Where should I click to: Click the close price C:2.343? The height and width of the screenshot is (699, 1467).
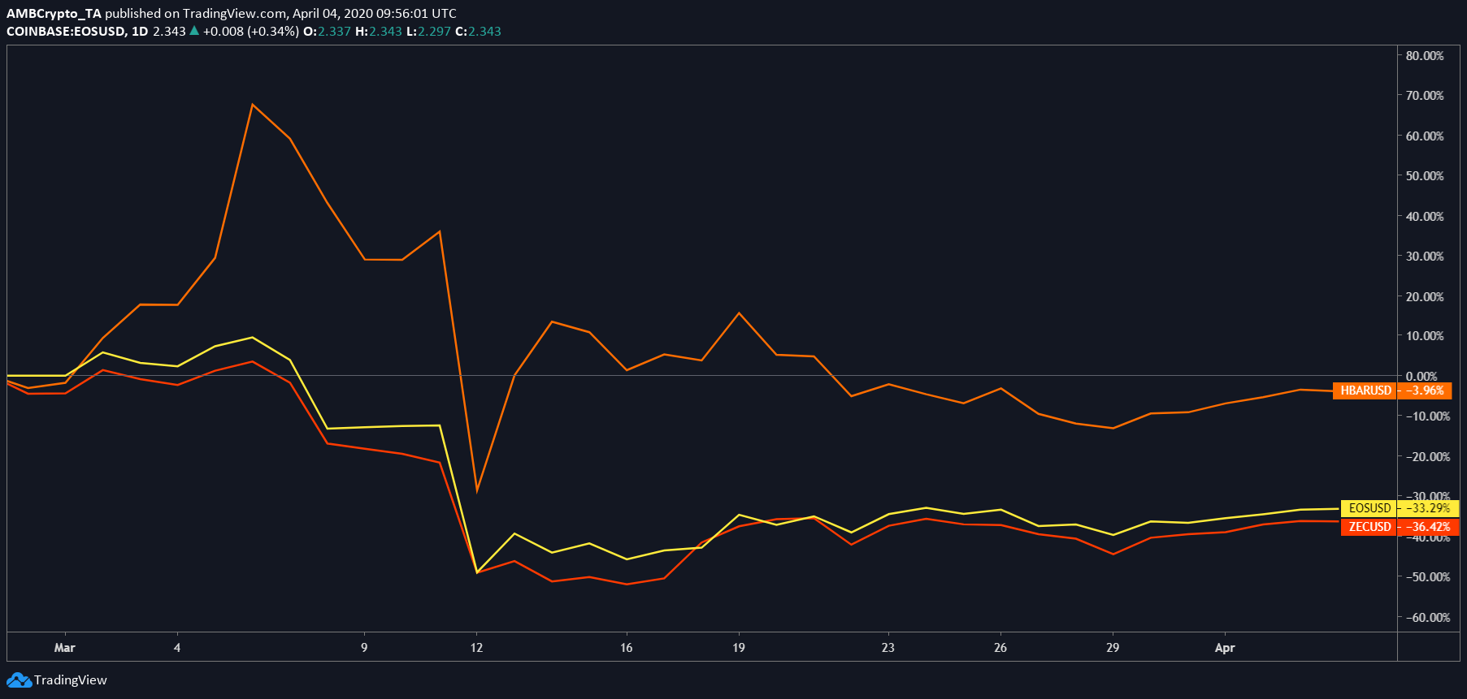point(478,32)
